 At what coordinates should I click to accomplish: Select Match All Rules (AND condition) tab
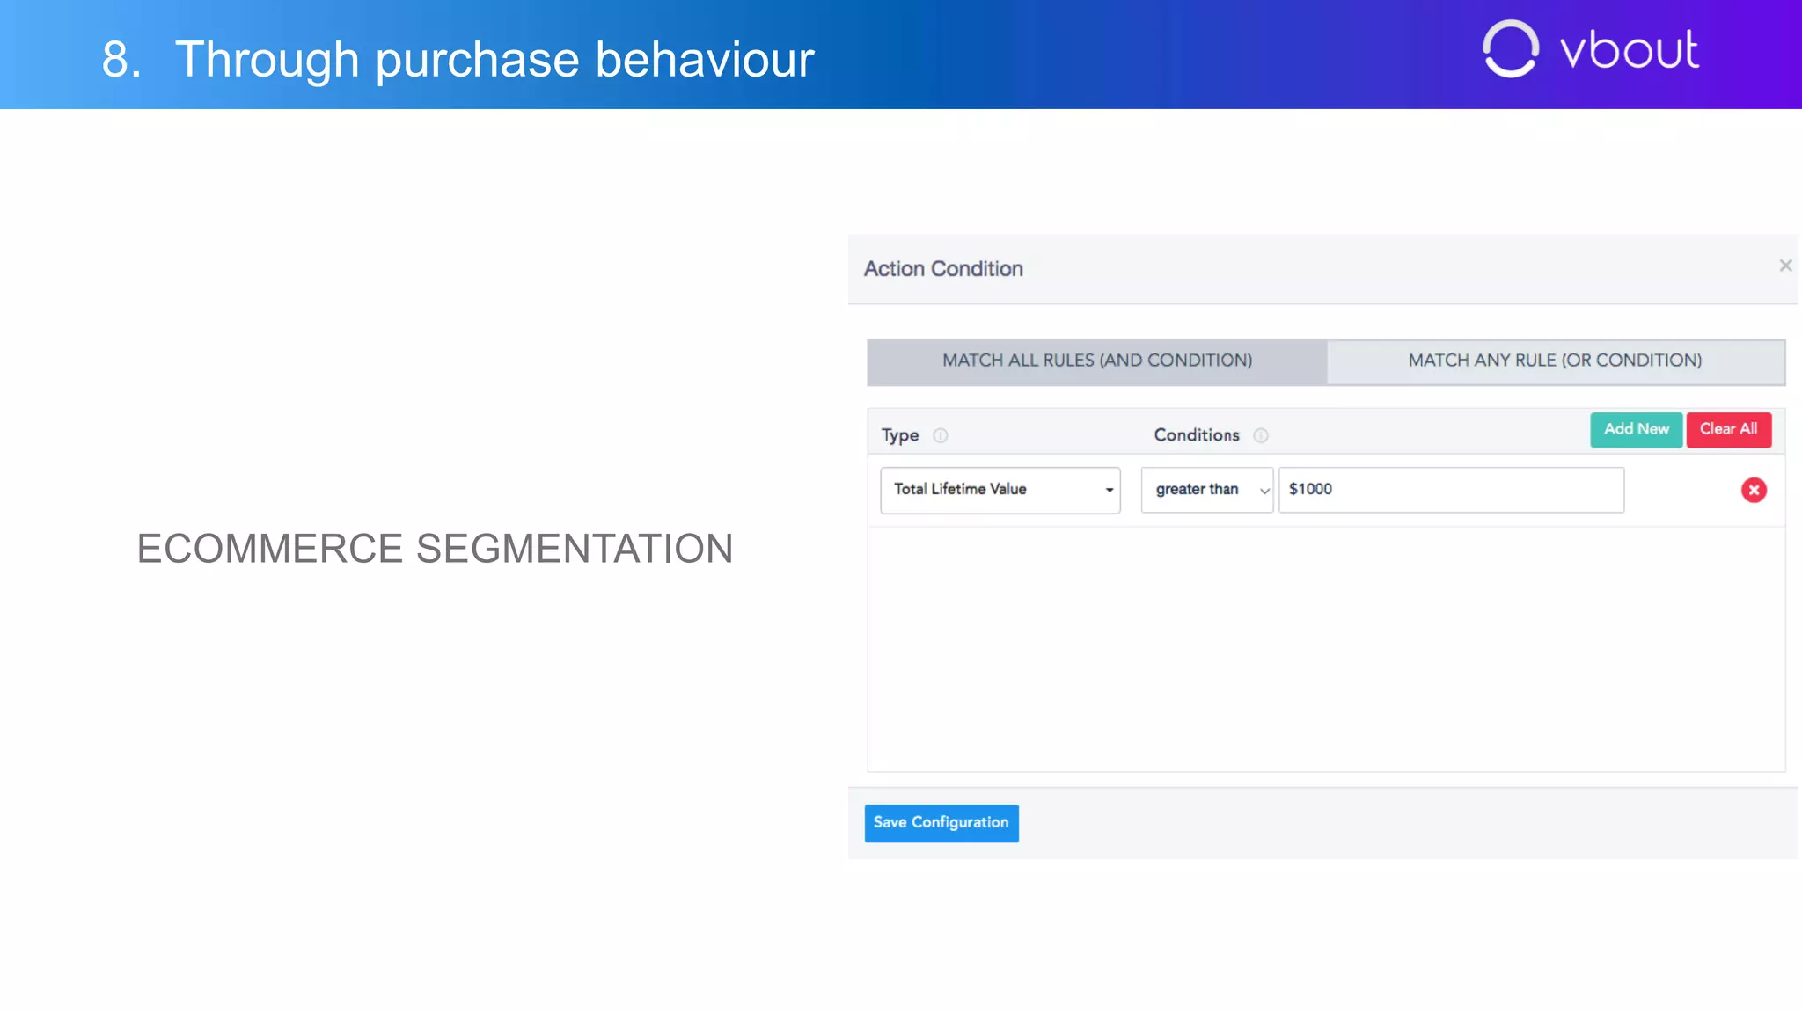coord(1097,361)
